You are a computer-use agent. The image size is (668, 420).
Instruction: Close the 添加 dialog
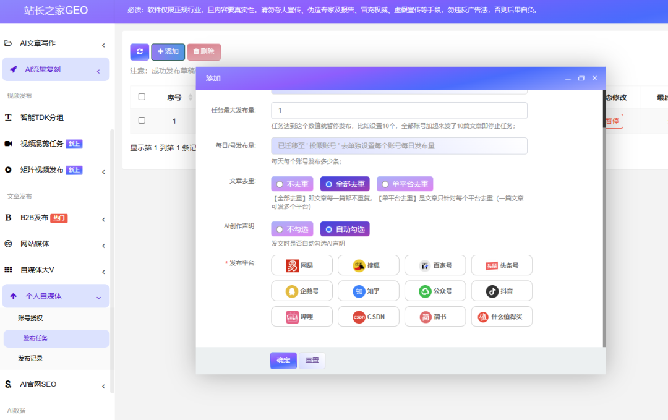pyautogui.click(x=595, y=78)
